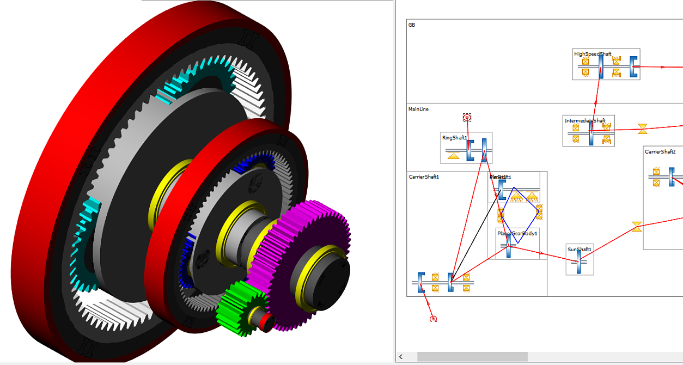Select the right coupling icon on CarrierShaft1 shaft
Screen dimensions: 683x365
[451, 282]
